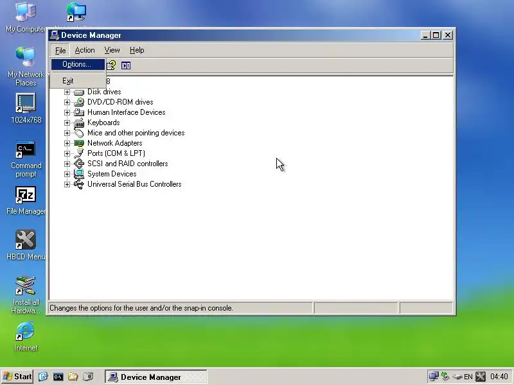Click the Ports (COM & LPT) plug icon
The image size is (514, 385).
pyautogui.click(x=78, y=153)
